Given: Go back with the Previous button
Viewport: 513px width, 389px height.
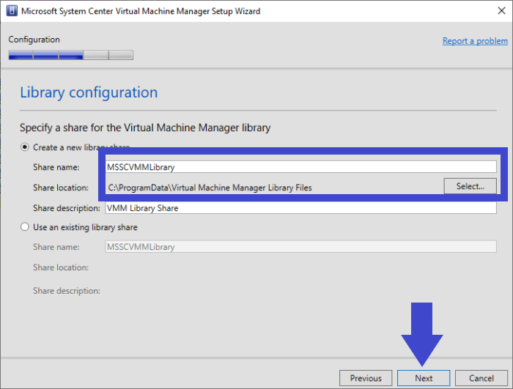Looking at the screenshot, I should tap(366, 378).
